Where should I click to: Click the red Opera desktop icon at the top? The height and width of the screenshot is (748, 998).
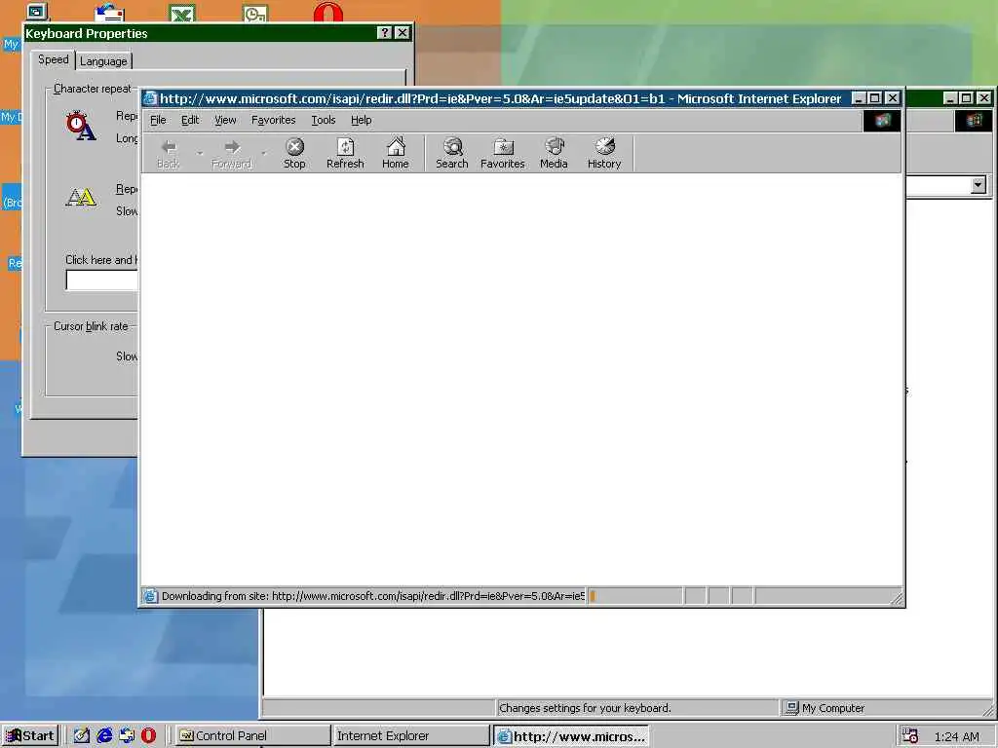328,12
